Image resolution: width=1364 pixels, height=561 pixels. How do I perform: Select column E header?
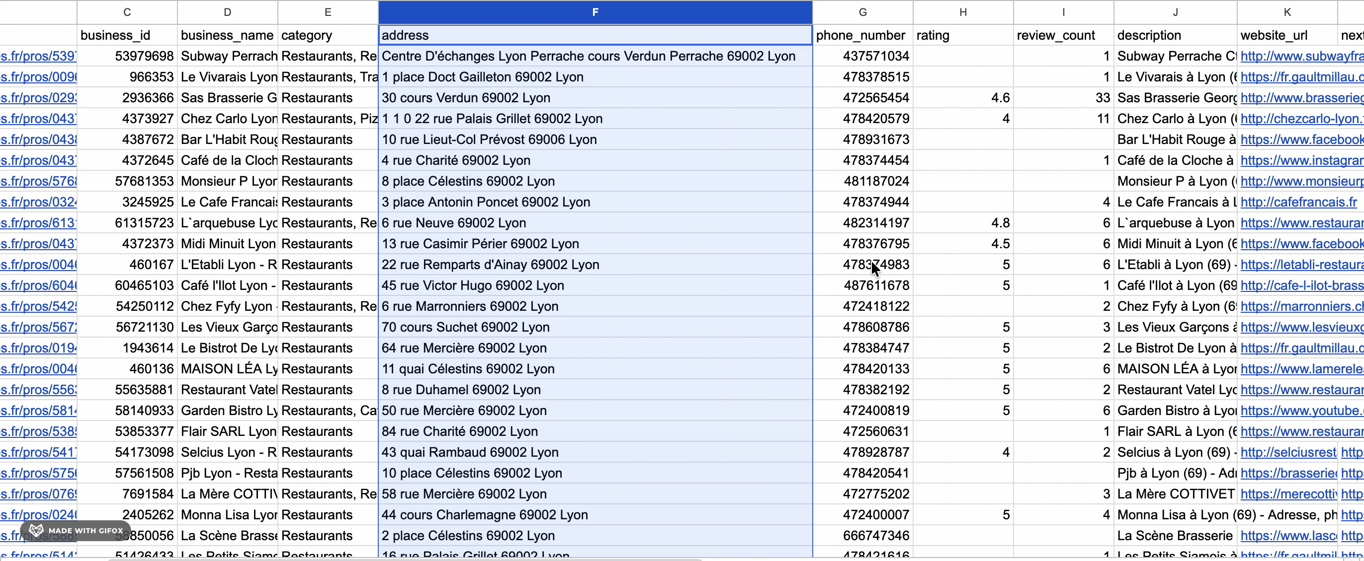328,12
